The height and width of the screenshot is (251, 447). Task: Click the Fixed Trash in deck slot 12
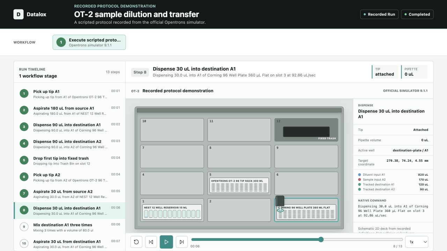pyautogui.click(x=306, y=130)
